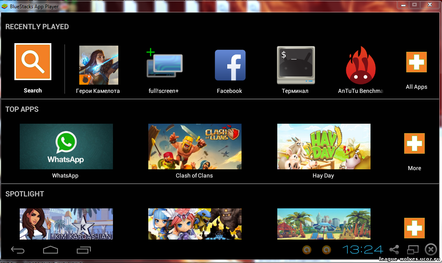442x263 pixels.
Task: Click the Search label
Action: [33, 90]
